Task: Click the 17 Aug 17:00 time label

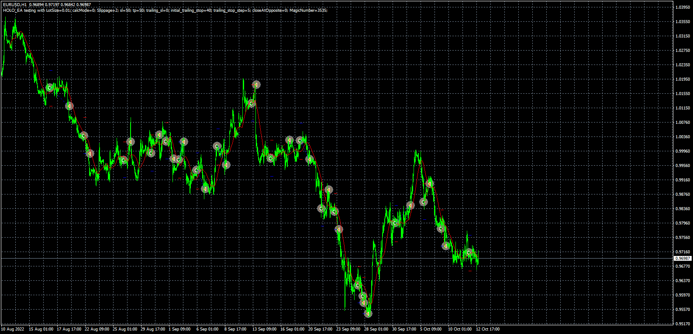Action: [x=69, y=329]
